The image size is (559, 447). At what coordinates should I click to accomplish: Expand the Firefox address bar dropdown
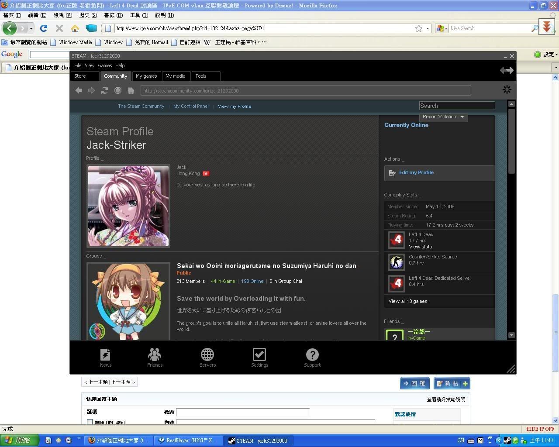click(x=428, y=28)
